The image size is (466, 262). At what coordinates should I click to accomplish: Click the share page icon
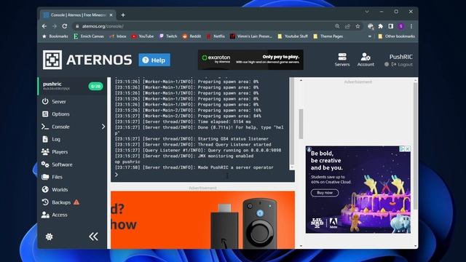347,26
